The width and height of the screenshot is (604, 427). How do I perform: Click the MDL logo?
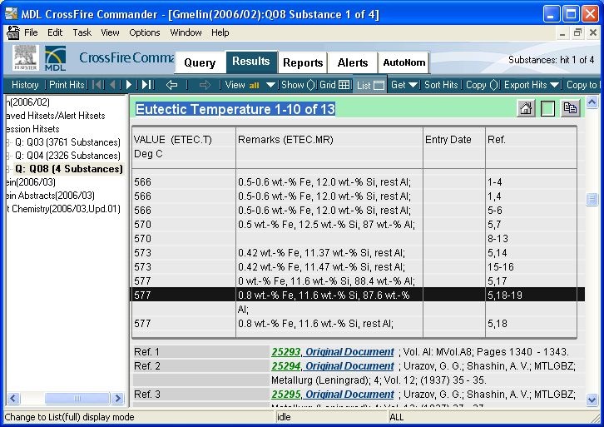pyautogui.click(x=55, y=58)
